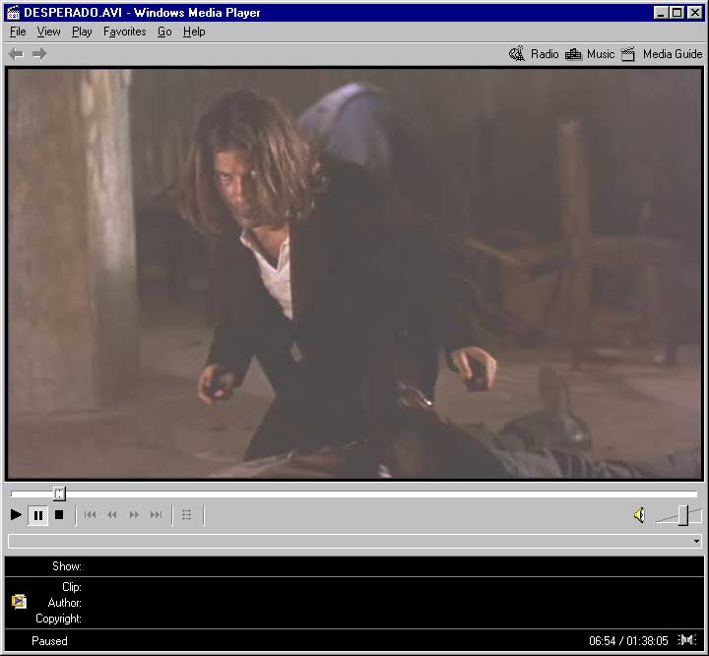The image size is (709, 656).
Task: Mute audio using the speaker icon
Action: tap(639, 515)
